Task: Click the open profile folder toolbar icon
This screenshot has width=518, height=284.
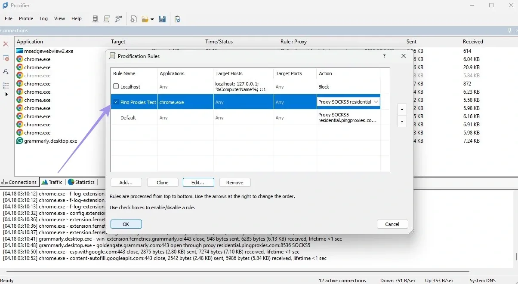Action: pos(145,19)
